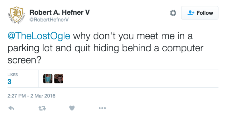The height and width of the screenshot is (116, 226).
Task: Follow Robert A. Hefner V
Action: coord(200,13)
